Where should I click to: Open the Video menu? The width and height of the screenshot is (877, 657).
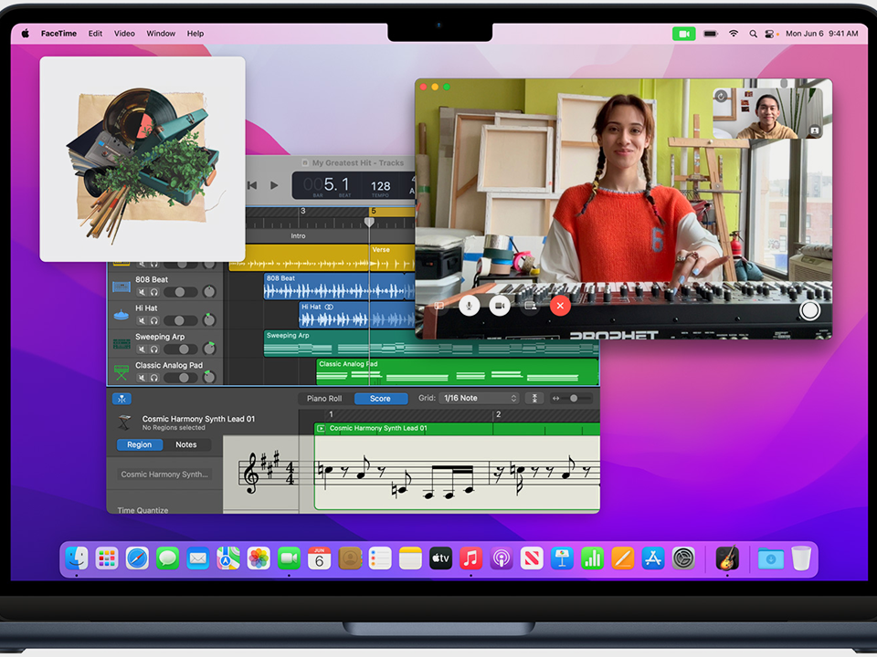pyautogui.click(x=124, y=34)
